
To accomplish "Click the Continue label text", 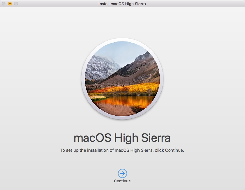I will pyautogui.click(x=122, y=181).
